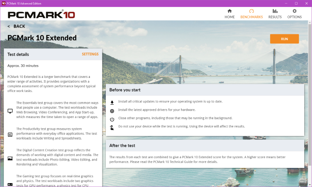Click the PCMark 10 logo

tap(41, 14)
